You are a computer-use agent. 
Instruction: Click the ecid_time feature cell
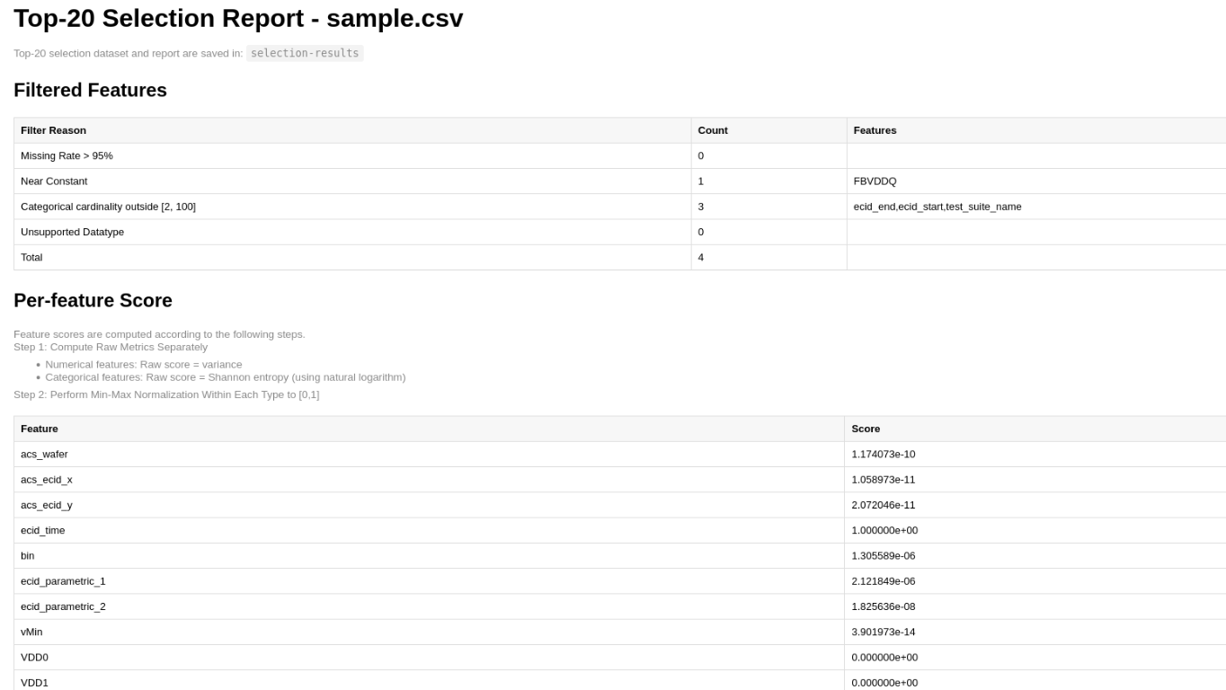pyautogui.click(x=43, y=530)
